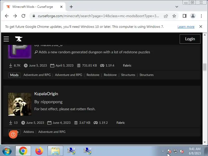Bookmark this tab with star icon
208x156 pixels.
(174, 16)
